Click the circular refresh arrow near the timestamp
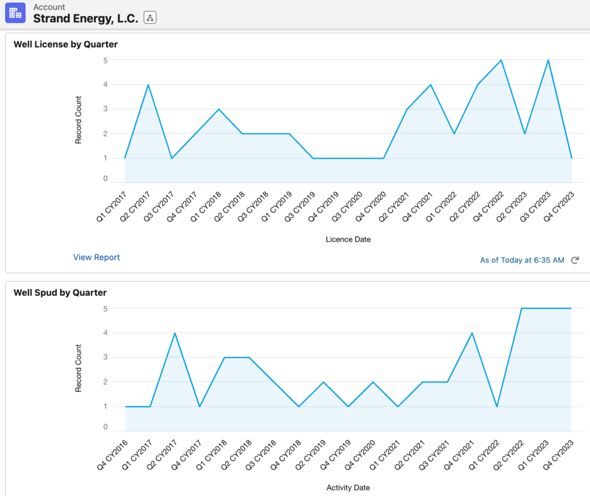The image size is (590, 496). [x=574, y=260]
